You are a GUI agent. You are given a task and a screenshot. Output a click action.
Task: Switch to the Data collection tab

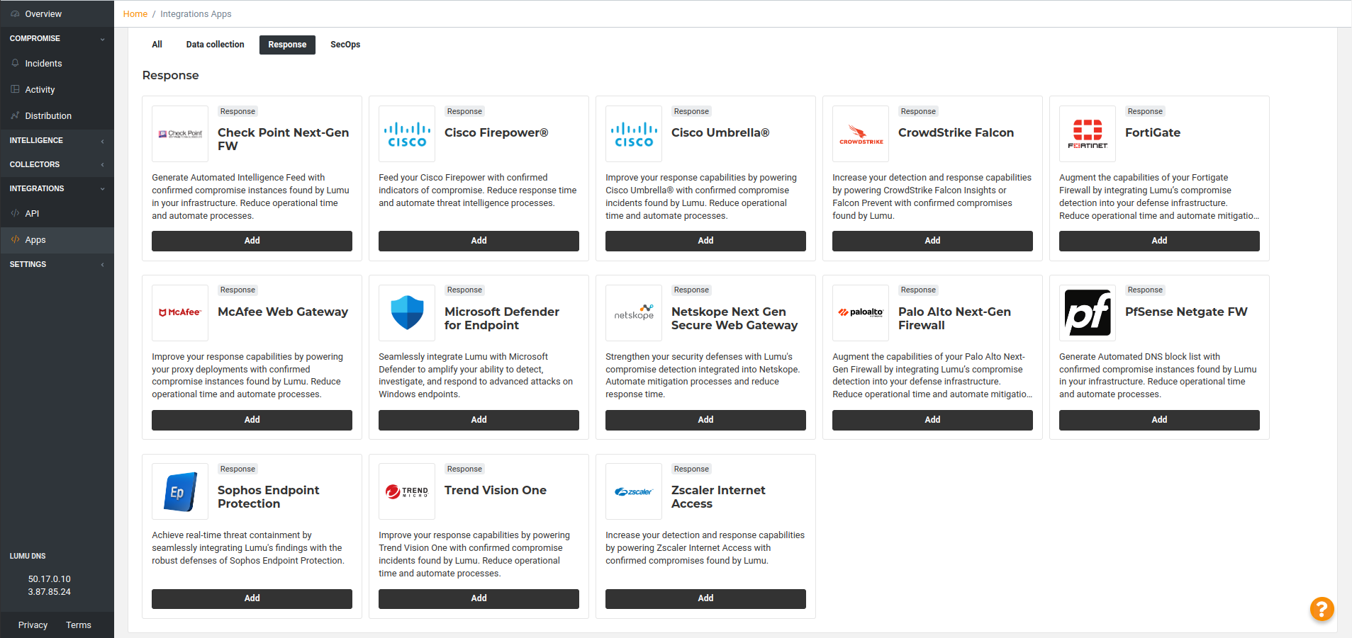[x=215, y=45]
